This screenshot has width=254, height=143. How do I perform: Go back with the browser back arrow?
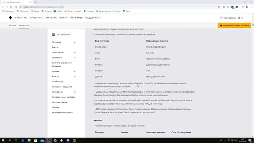3,7
